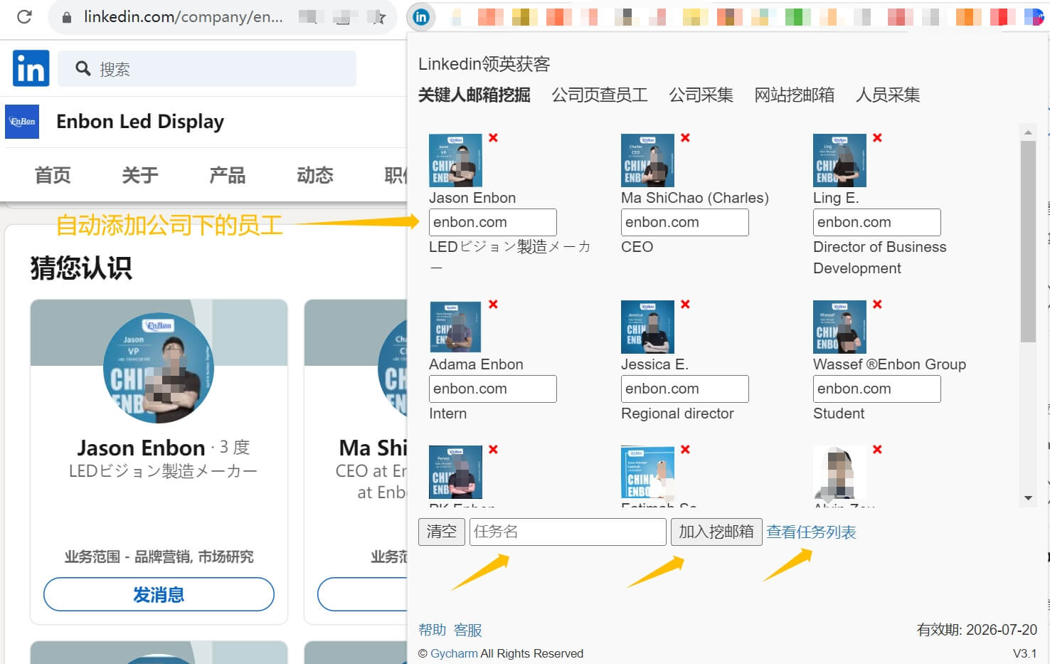This screenshot has height=664, width=1050.
Task: Open Wassef ®Enbon Group's avatar thumbnail
Action: [x=839, y=327]
